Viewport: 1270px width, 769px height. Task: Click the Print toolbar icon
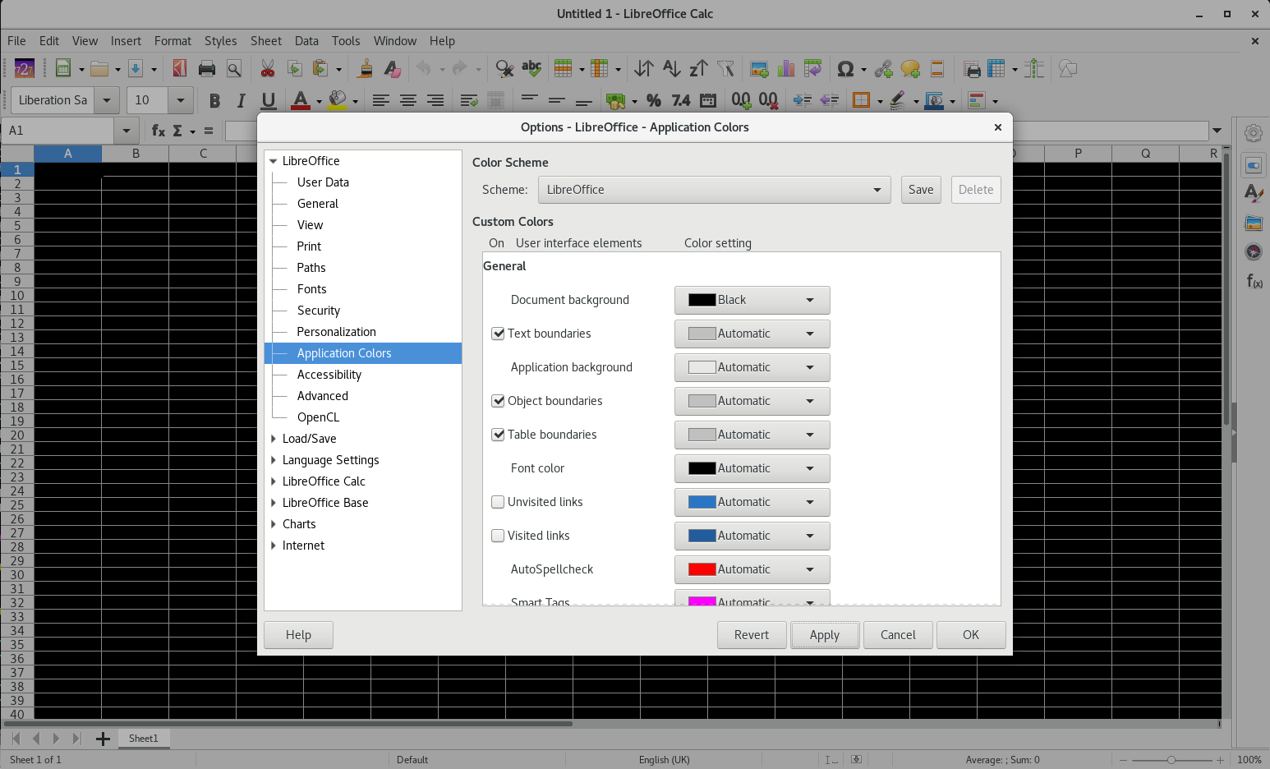point(207,69)
